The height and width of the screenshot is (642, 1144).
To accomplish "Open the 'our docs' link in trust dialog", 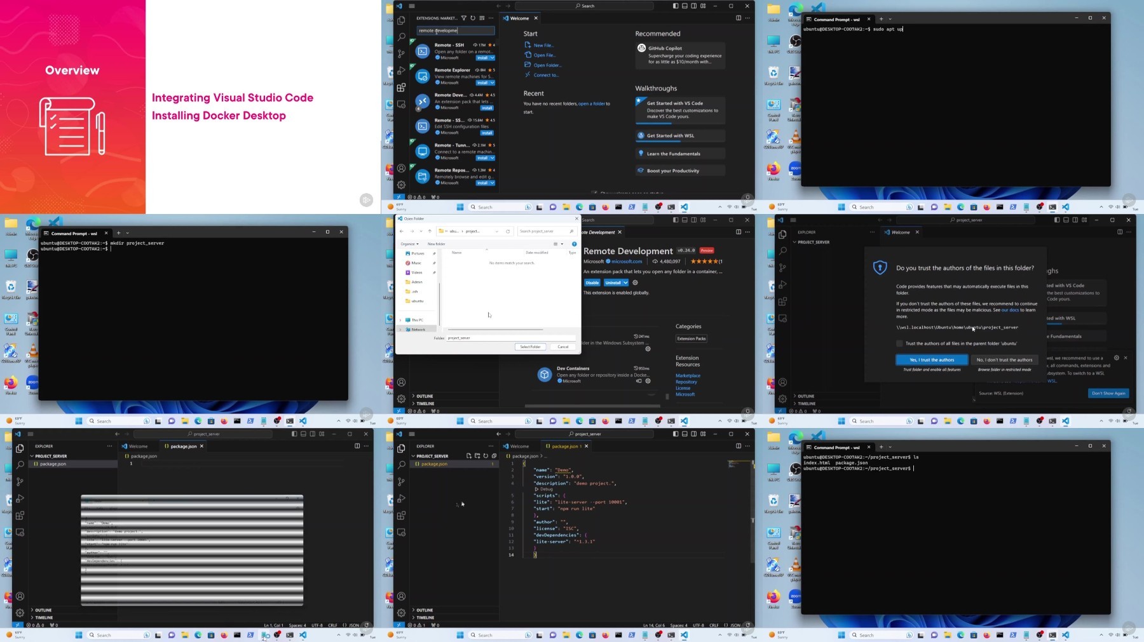I will [x=1010, y=310].
